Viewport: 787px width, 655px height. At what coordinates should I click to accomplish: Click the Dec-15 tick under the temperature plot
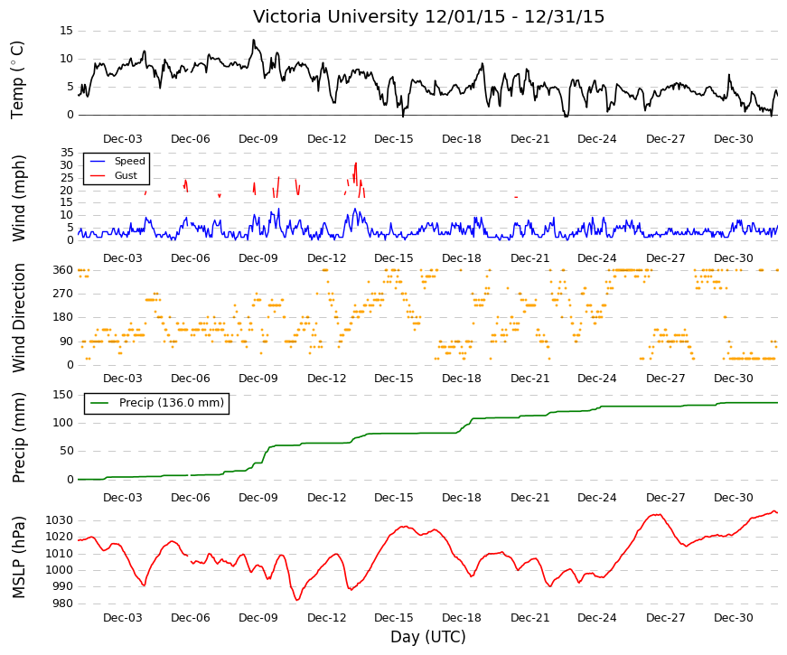[394, 139]
